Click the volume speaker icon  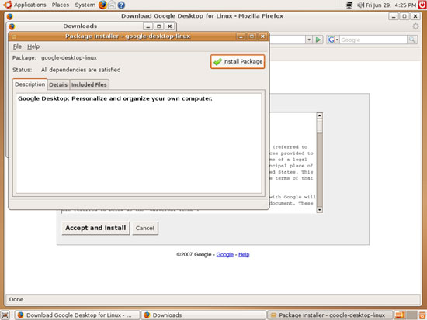(x=360, y=5)
